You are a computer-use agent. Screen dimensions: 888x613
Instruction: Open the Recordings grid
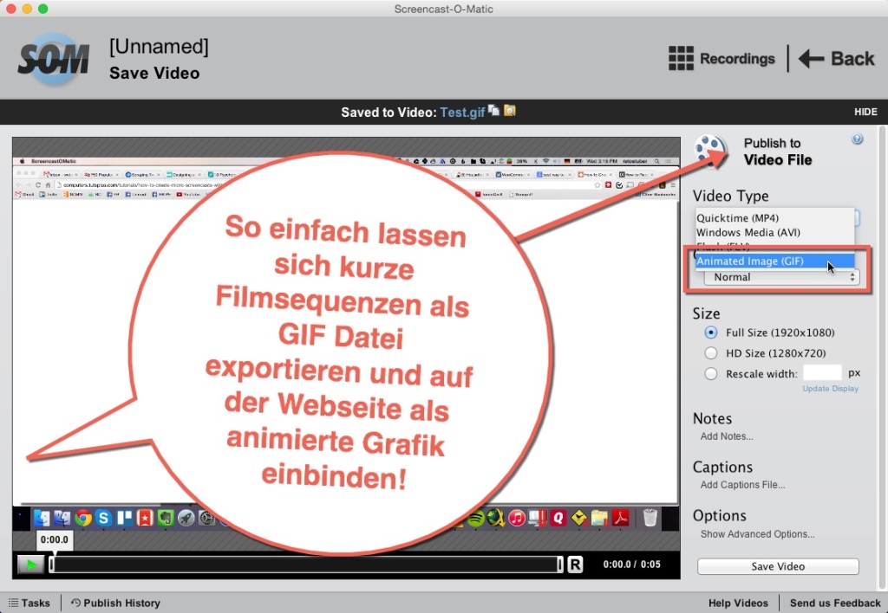[x=721, y=58]
